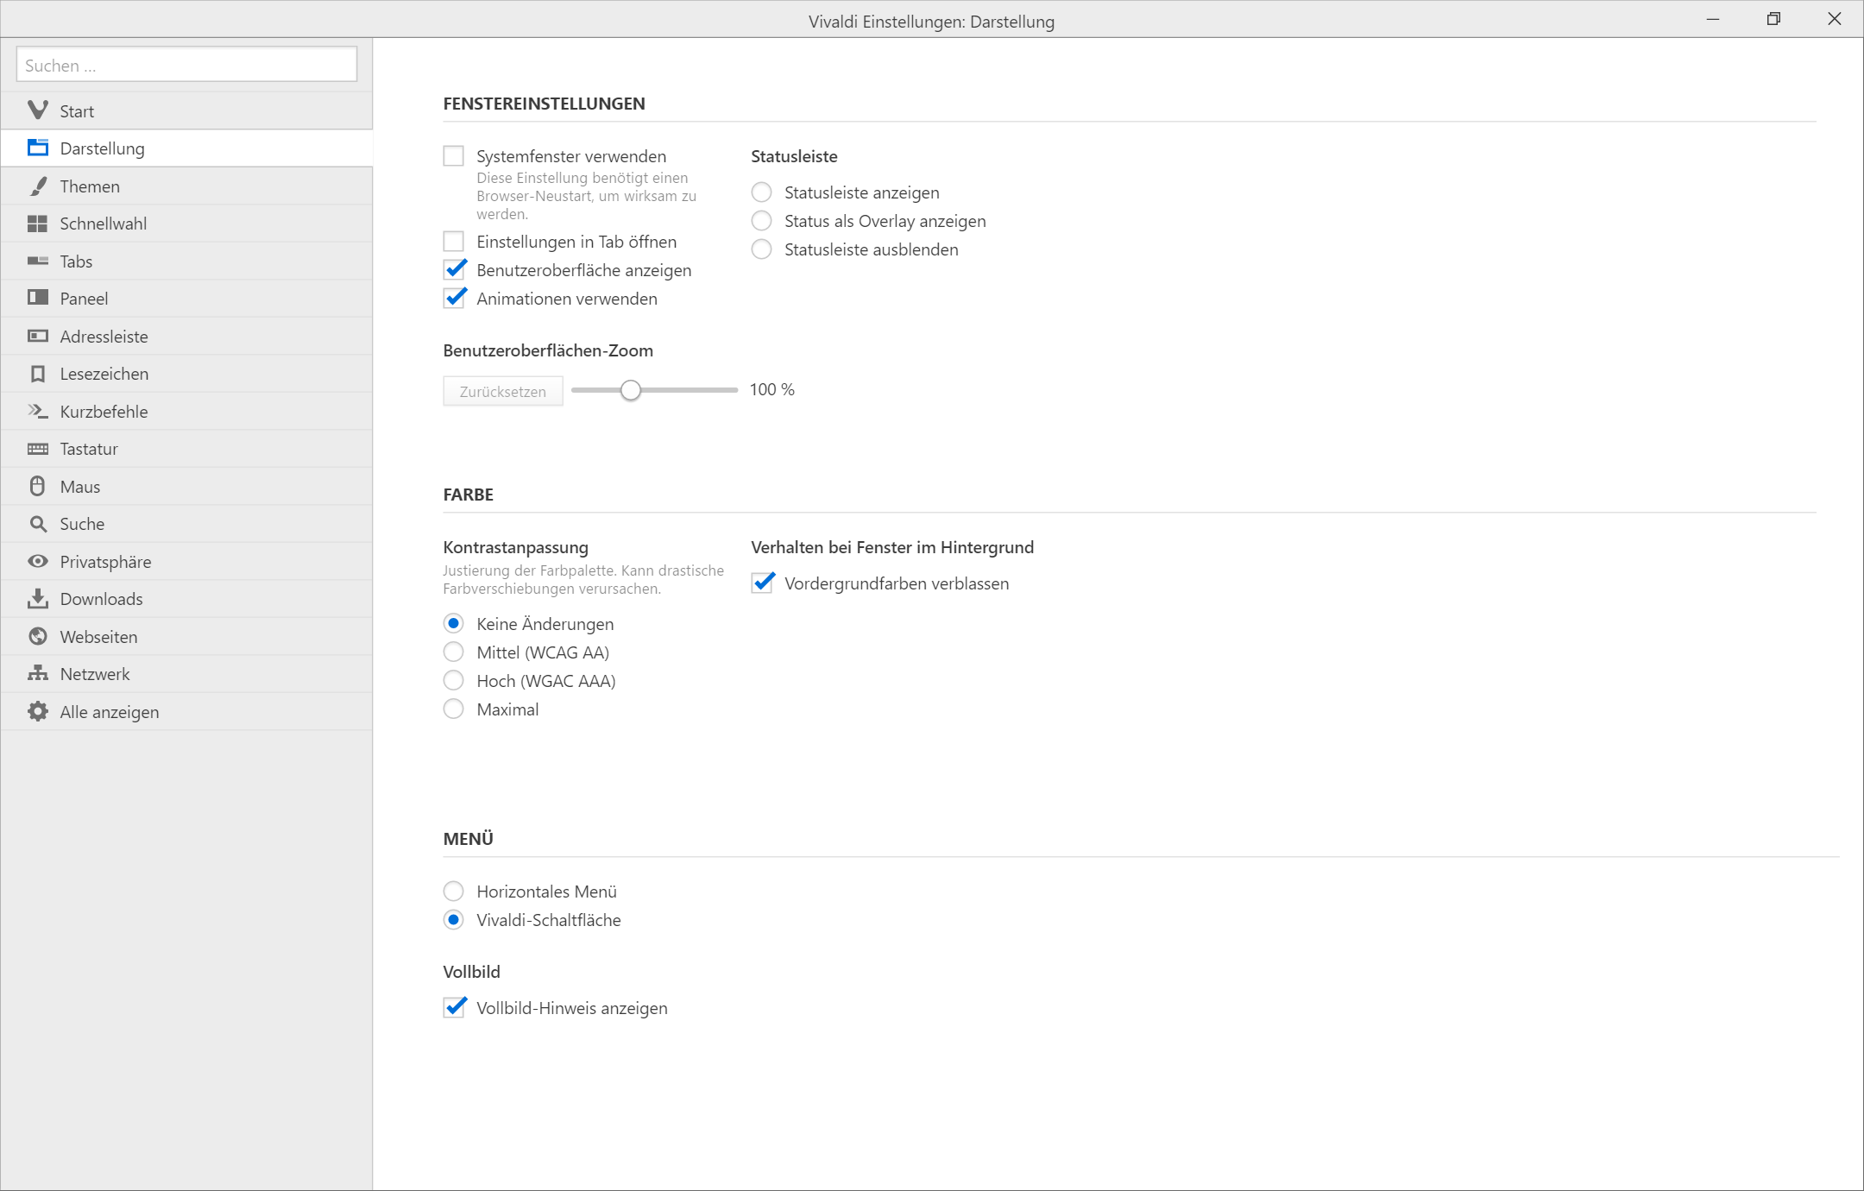1864x1191 pixels.
Task: Click the paintbrush icon for Themen
Action: tap(37, 186)
